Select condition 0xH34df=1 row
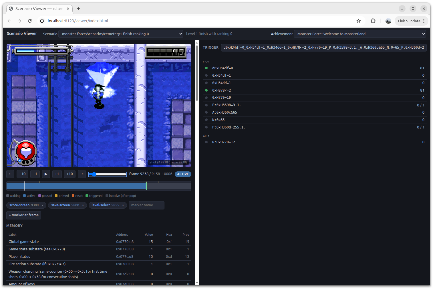This screenshot has width=433, height=289. point(315,76)
